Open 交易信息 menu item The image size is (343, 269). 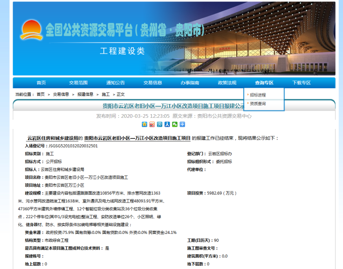[152, 83]
